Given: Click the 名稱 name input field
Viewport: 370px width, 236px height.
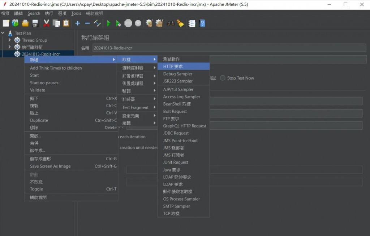Looking at the screenshot, I should 229,48.
